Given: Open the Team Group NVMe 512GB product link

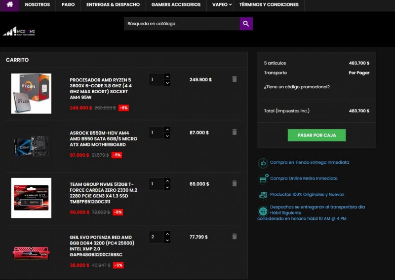Looking at the screenshot, I should (x=104, y=193).
